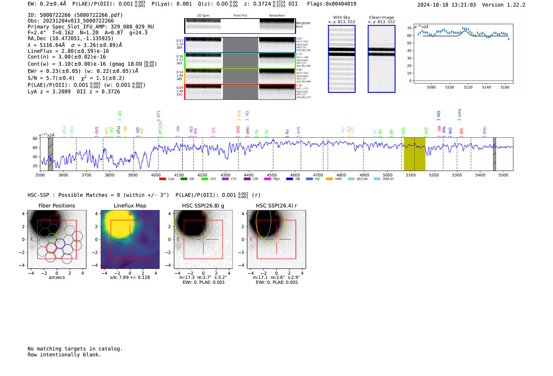Click the (K)CaII legend swatch
553x376 pixels.
351,179
